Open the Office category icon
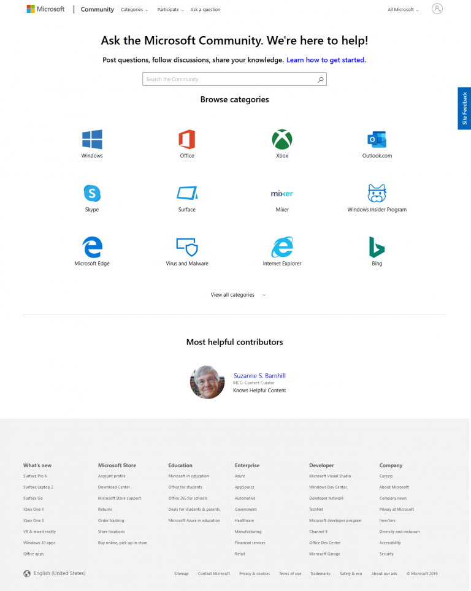 (187, 139)
